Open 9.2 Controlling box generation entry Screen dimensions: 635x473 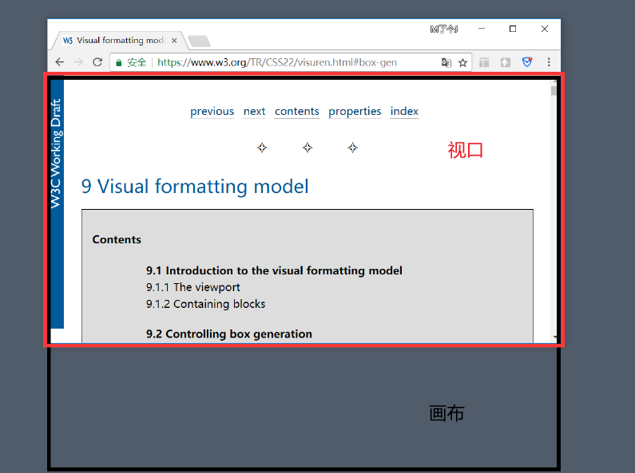click(229, 334)
